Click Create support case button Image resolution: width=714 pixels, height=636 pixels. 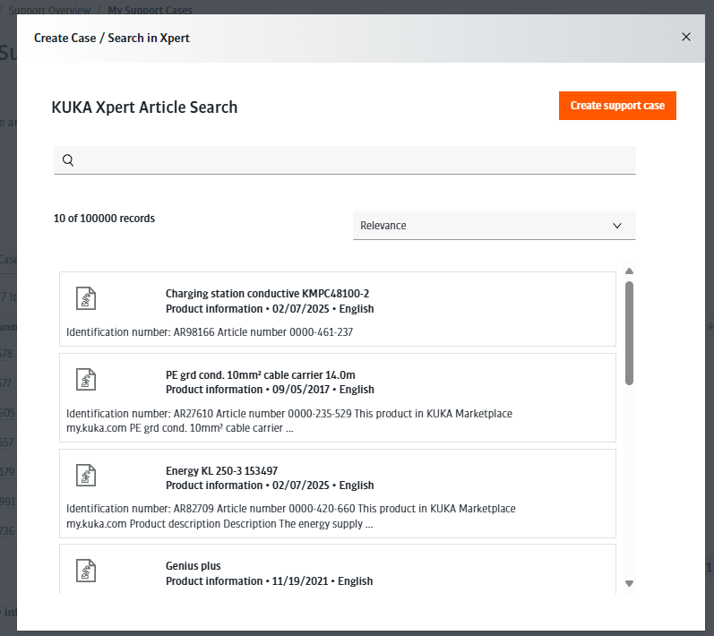tap(617, 106)
